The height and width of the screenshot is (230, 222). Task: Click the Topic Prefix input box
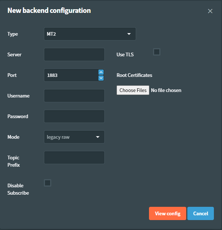pyautogui.click(x=74, y=158)
